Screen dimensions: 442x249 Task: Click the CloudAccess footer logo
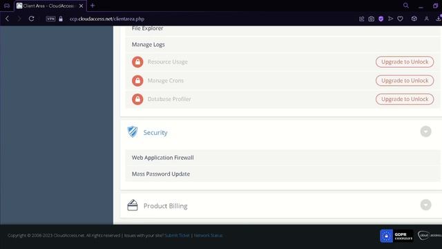430,235
